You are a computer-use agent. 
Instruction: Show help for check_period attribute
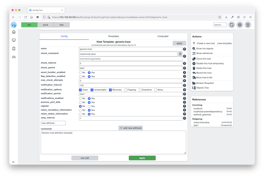[x=185, y=68]
